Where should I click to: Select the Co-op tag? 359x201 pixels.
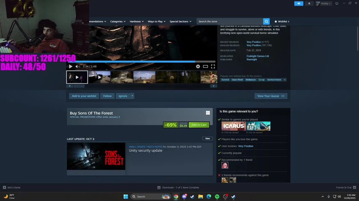click(261, 80)
